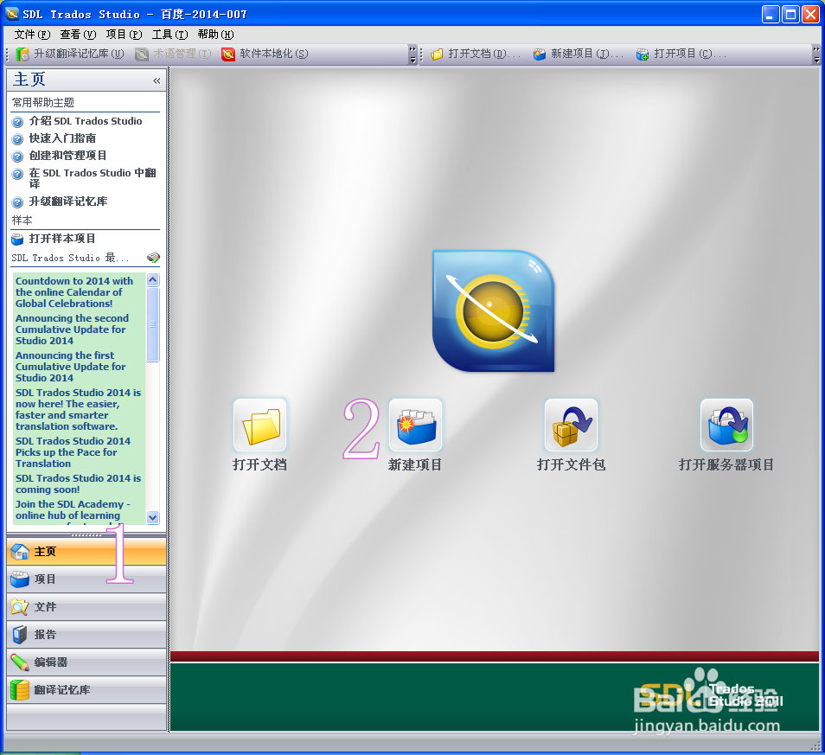This screenshot has height=755, width=825.
Task: Open the second Cumulative Update news link
Action: click(72, 330)
